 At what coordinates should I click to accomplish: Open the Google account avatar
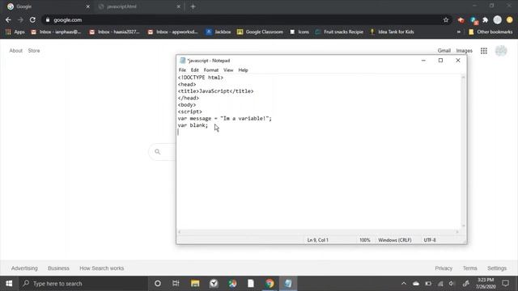[x=501, y=51]
